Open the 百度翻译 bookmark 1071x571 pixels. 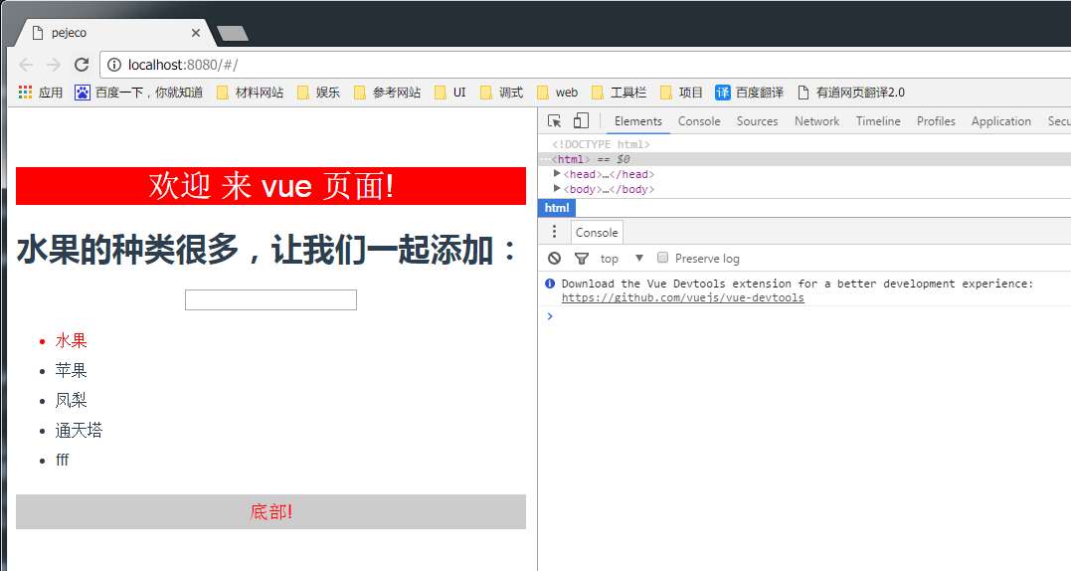749,93
